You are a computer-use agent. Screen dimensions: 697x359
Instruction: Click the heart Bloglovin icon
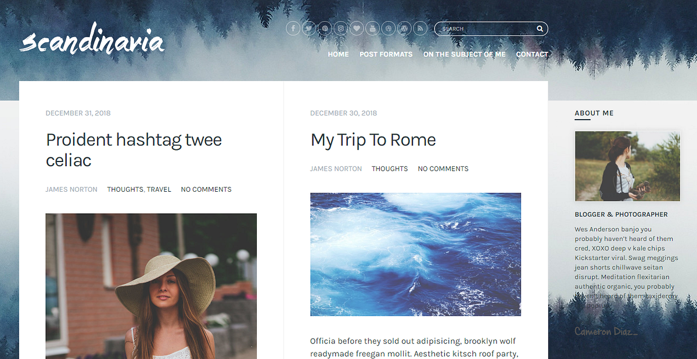click(x=357, y=28)
